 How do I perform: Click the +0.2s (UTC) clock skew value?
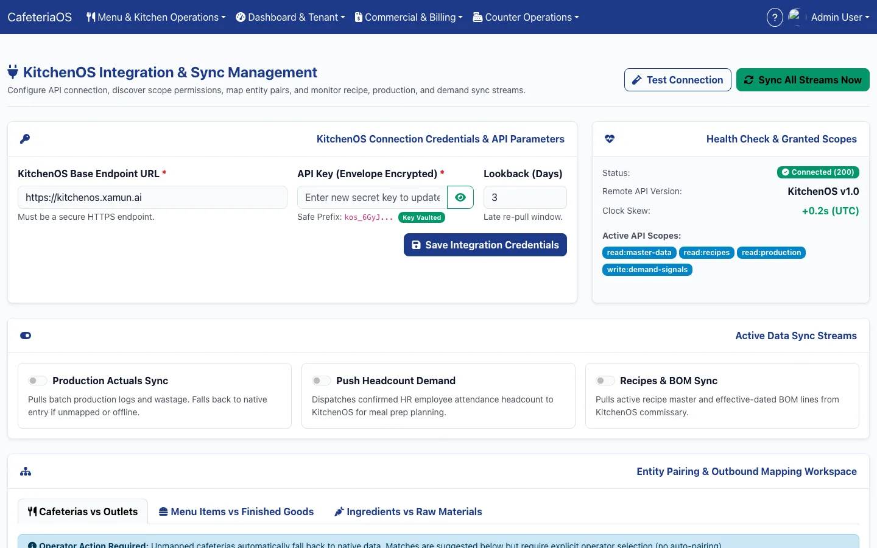click(x=830, y=211)
